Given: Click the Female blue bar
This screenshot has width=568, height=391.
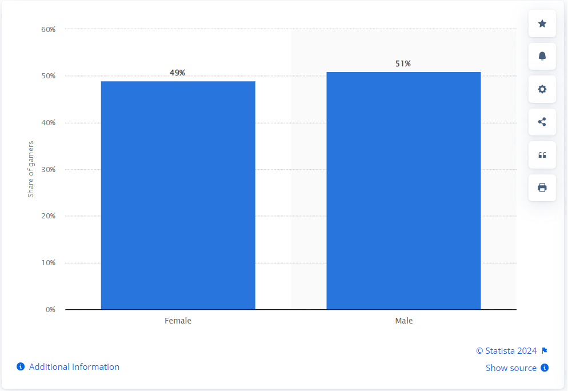Looking at the screenshot, I should pyautogui.click(x=178, y=195).
